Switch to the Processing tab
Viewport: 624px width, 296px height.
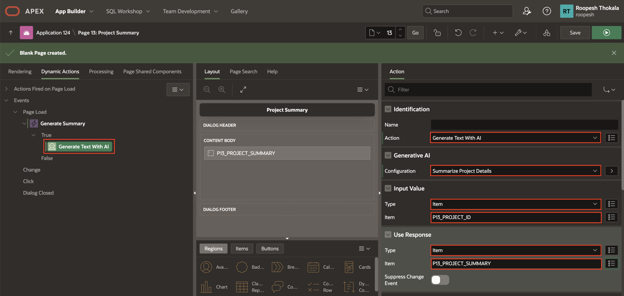101,72
